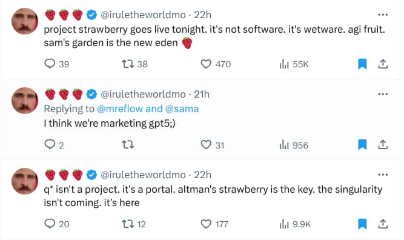Open more options for the q* portal tweet

[x=383, y=175]
